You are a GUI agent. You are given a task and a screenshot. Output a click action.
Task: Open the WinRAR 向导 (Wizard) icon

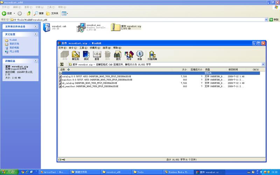tap(129, 56)
